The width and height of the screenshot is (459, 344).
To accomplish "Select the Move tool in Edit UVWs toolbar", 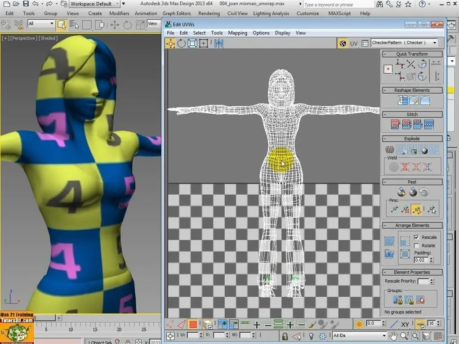I will click(170, 44).
